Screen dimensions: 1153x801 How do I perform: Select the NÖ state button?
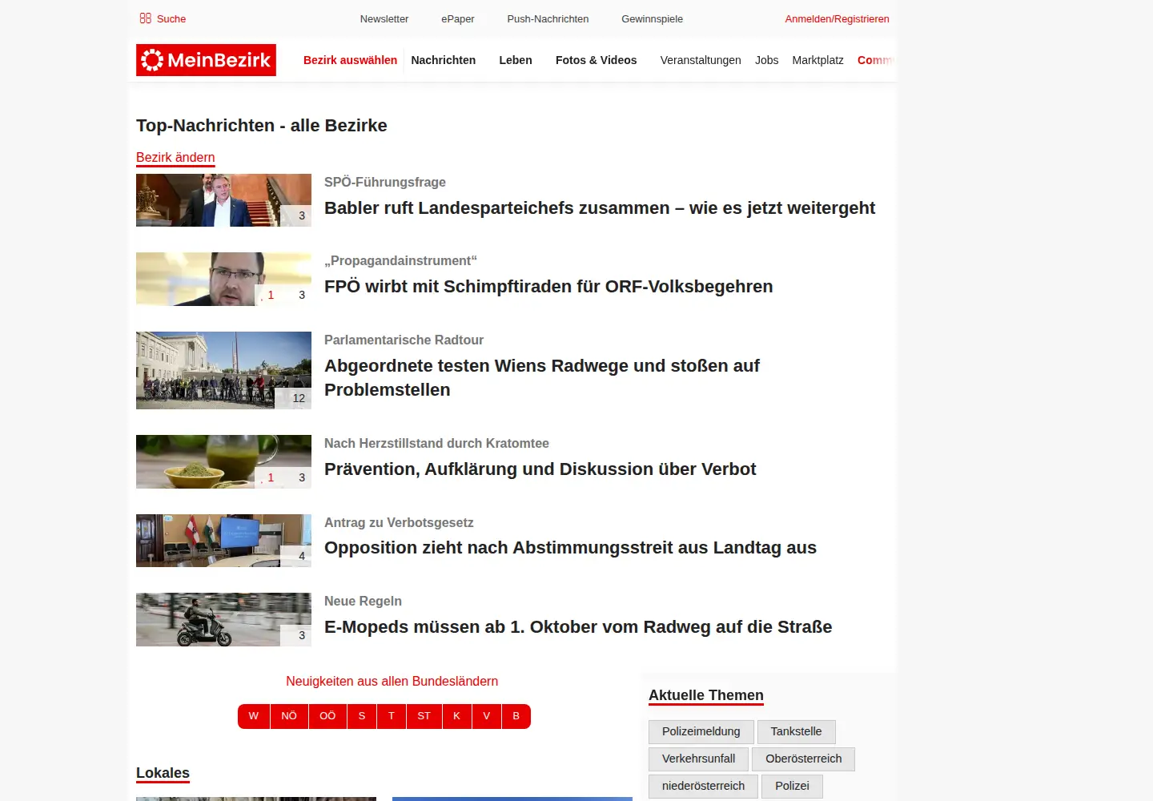pyautogui.click(x=289, y=716)
